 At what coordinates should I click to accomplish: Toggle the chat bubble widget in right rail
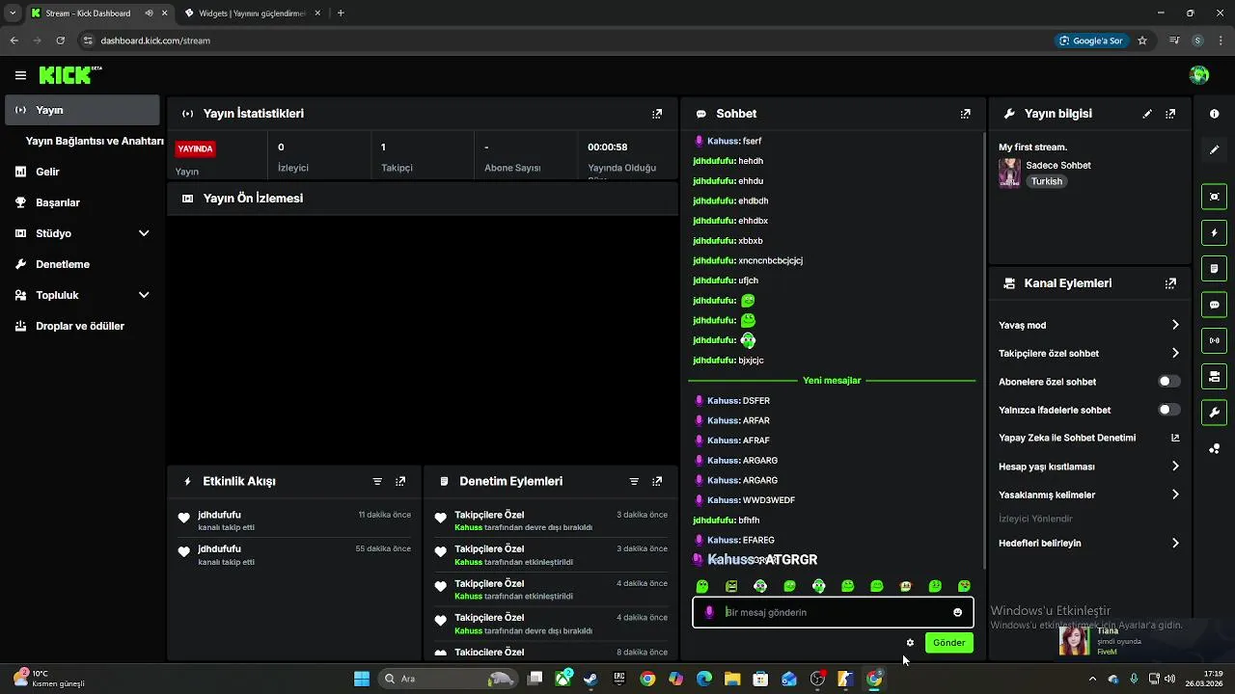tap(1214, 305)
